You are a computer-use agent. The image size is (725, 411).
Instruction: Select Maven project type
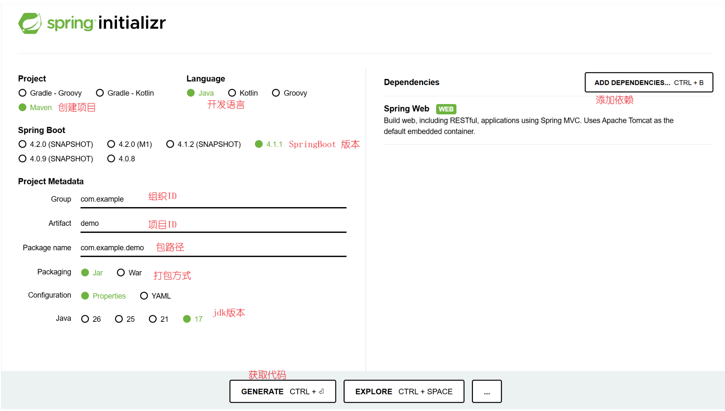click(x=35, y=108)
